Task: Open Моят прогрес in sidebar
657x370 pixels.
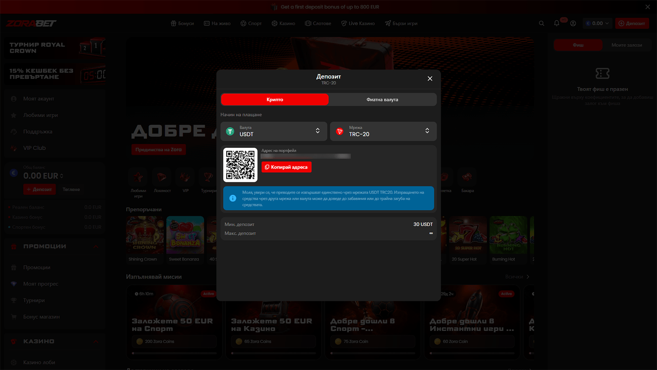Action: pos(55,284)
